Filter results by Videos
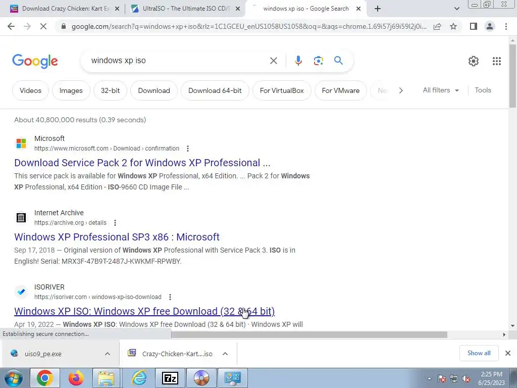517x388 pixels. click(x=30, y=90)
